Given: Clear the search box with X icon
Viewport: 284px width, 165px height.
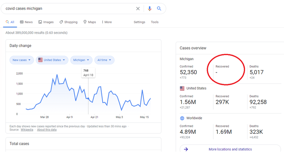Looking at the screenshot, I should (x=138, y=9).
